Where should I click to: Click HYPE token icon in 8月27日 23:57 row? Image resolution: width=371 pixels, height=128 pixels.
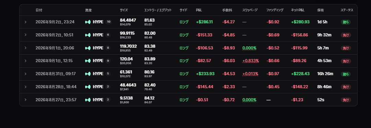click(x=88, y=100)
